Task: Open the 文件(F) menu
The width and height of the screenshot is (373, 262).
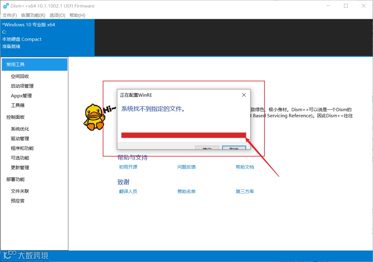Action: click(x=10, y=15)
